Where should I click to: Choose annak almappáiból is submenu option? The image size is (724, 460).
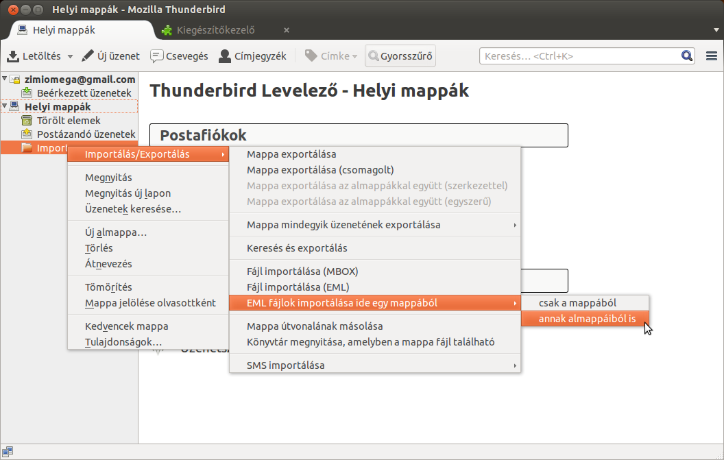pos(585,319)
